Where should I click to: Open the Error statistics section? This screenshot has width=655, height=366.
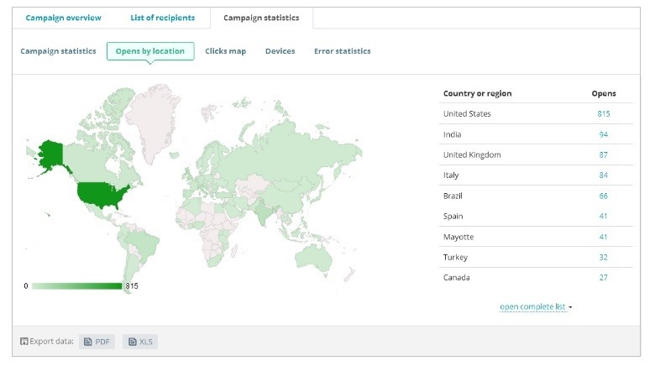[342, 51]
